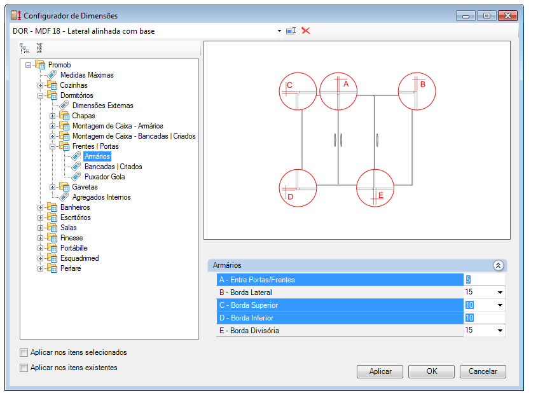
Task: Click the tag icon beside Puxador Gola
Action: click(x=76, y=176)
